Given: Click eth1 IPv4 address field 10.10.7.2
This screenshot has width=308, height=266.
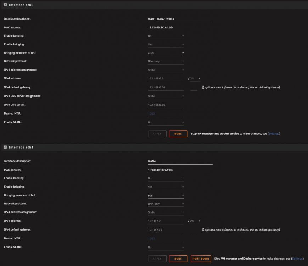Looking at the screenshot, I should pos(166,221).
